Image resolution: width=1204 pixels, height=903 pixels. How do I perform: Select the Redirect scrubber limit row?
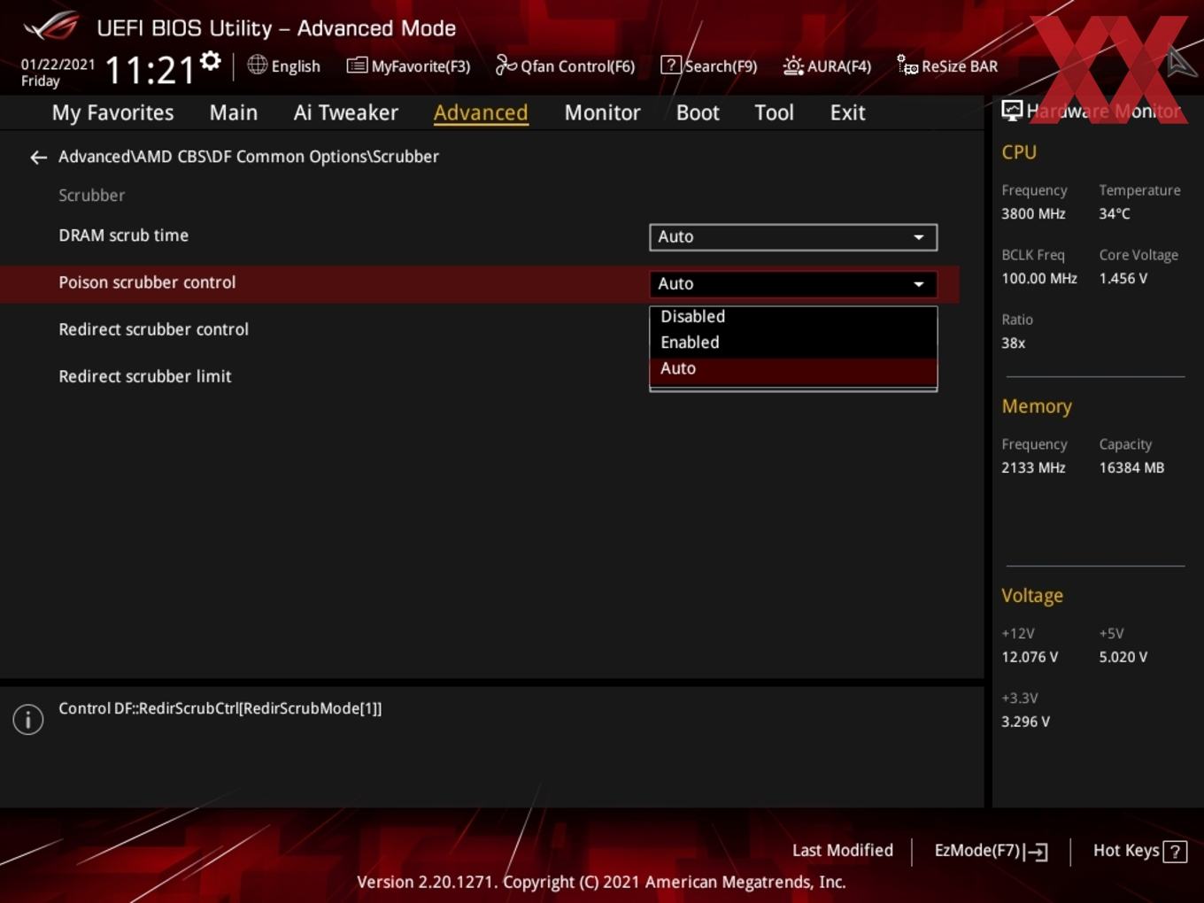479,377
